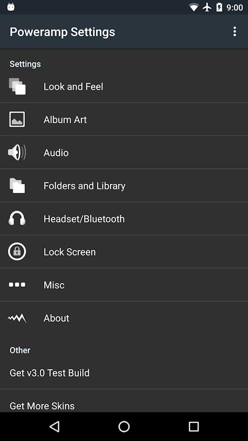Select Folders and Library option
The height and width of the screenshot is (441, 248).
click(124, 186)
